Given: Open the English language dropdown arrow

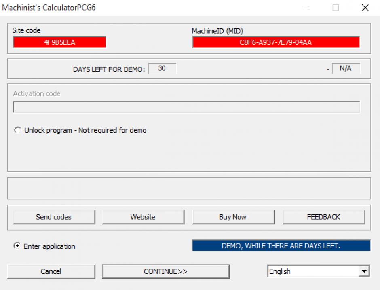Looking at the screenshot, I should pos(364,271).
